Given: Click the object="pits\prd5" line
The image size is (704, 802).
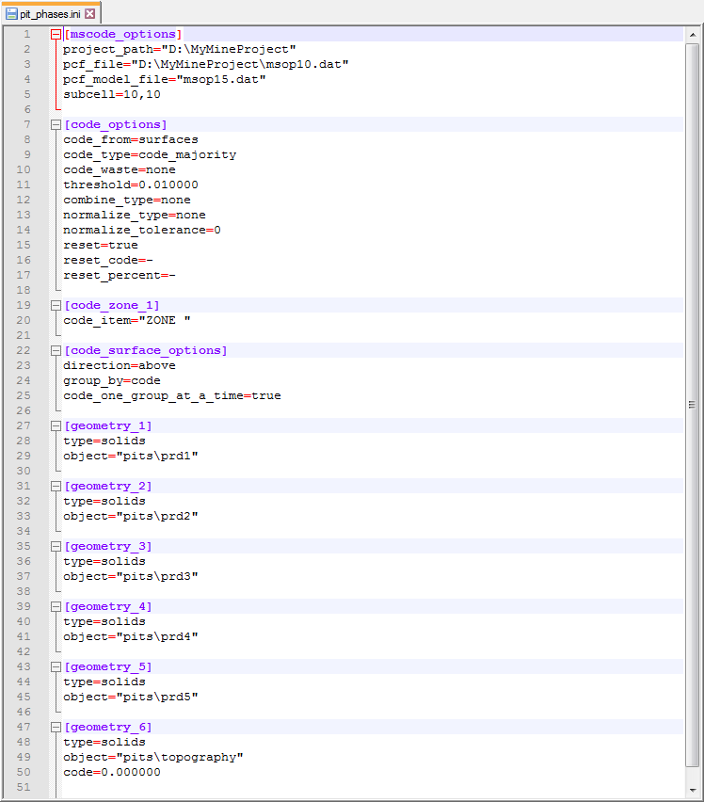Looking at the screenshot, I should (131, 698).
